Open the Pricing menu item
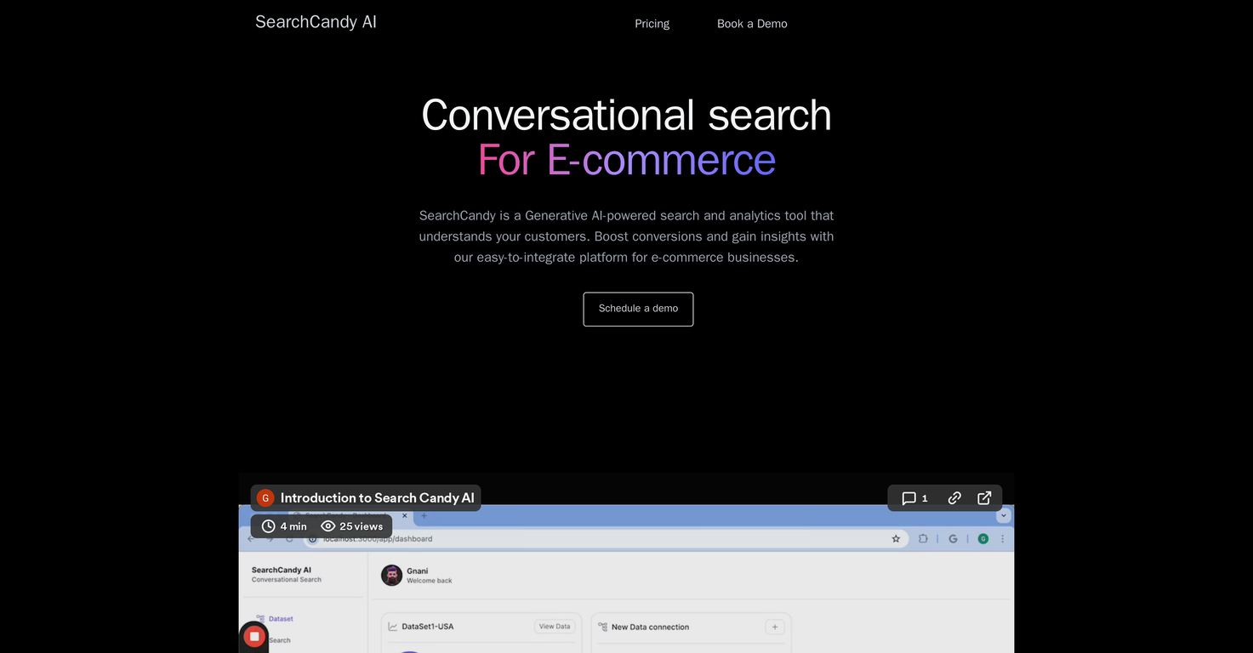This screenshot has width=1253, height=653. tap(652, 23)
